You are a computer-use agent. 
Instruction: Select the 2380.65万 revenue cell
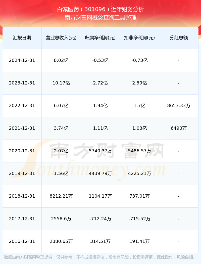click(x=61, y=241)
